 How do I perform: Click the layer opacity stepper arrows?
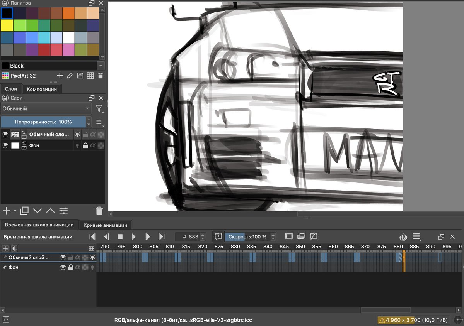pos(89,122)
